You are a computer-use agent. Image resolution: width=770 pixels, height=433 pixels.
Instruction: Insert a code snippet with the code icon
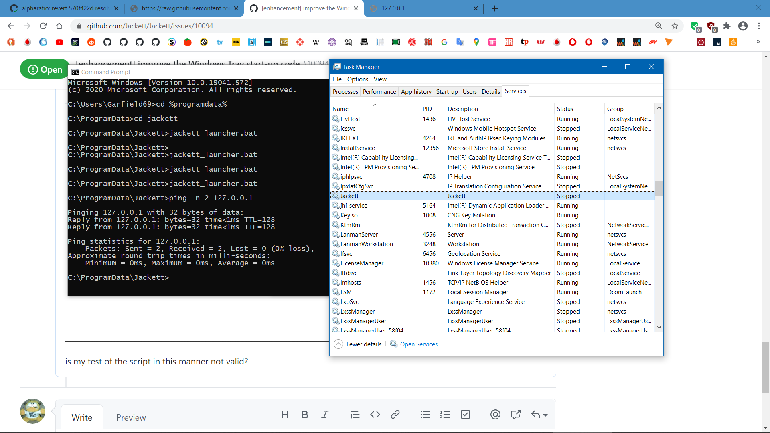[x=375, y=415]
